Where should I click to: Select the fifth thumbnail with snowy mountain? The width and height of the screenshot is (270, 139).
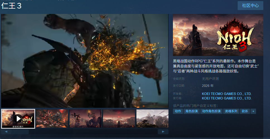pyautogui.click(x=152, y=119)
